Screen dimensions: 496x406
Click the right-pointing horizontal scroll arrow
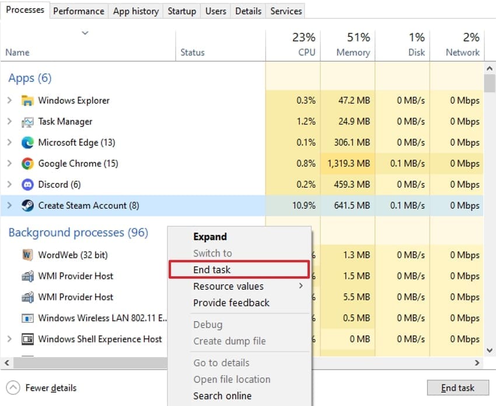tap(477, 363)
